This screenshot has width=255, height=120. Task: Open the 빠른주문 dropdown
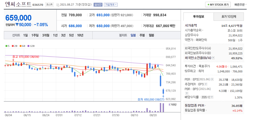(x=240, y=5)
